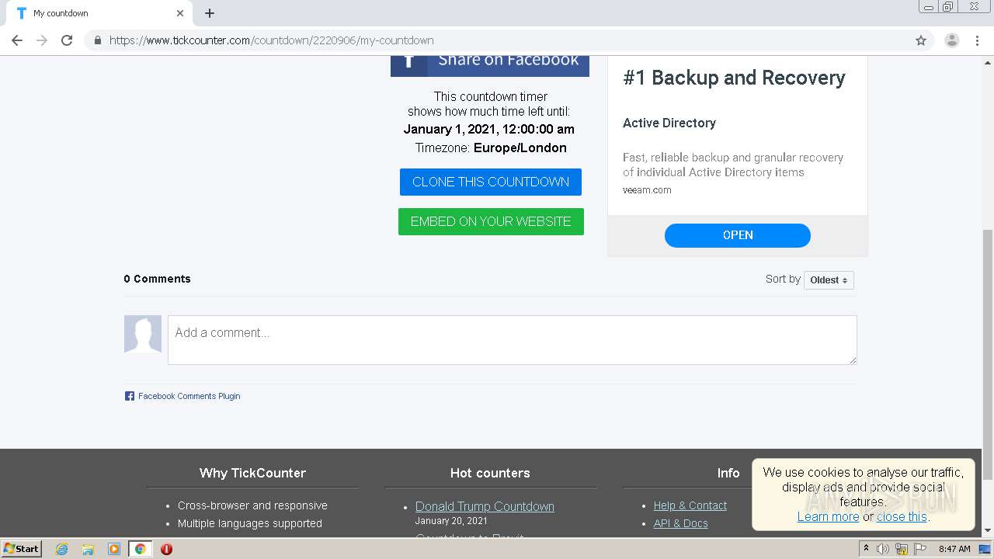Screen dimensions: 994x559
Task: Click the Facebook logo icon beside Comments Plugin
Action: (130, 396)
